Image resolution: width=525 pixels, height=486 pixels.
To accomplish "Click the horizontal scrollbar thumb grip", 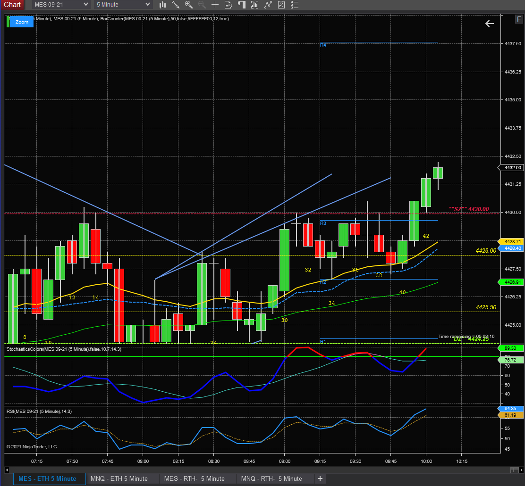I will click(514, 470).
